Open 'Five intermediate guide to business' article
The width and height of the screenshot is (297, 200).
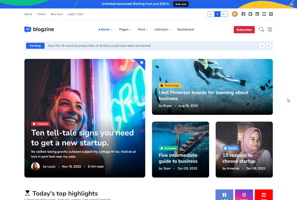pos(178,158)
